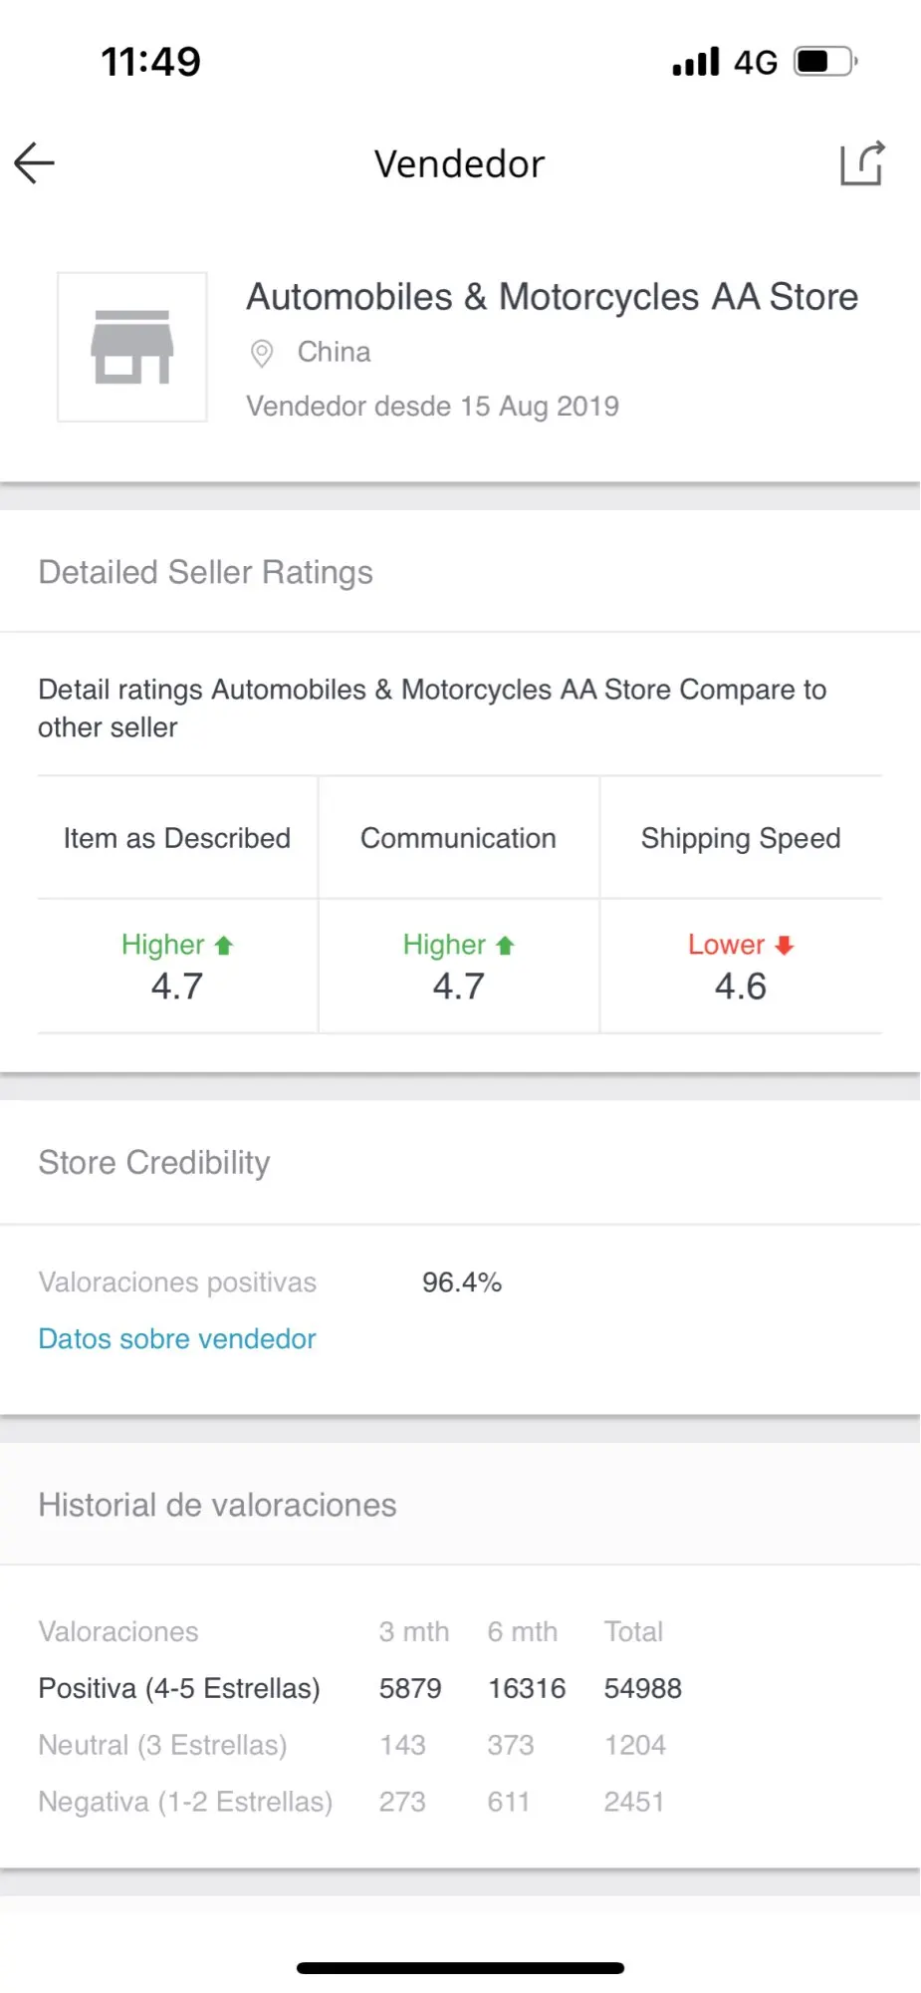Image resolution: width=921 pixels, height=1993 pixels.
Task: Tap the share icon in header
Action: [x=861, y=163]
